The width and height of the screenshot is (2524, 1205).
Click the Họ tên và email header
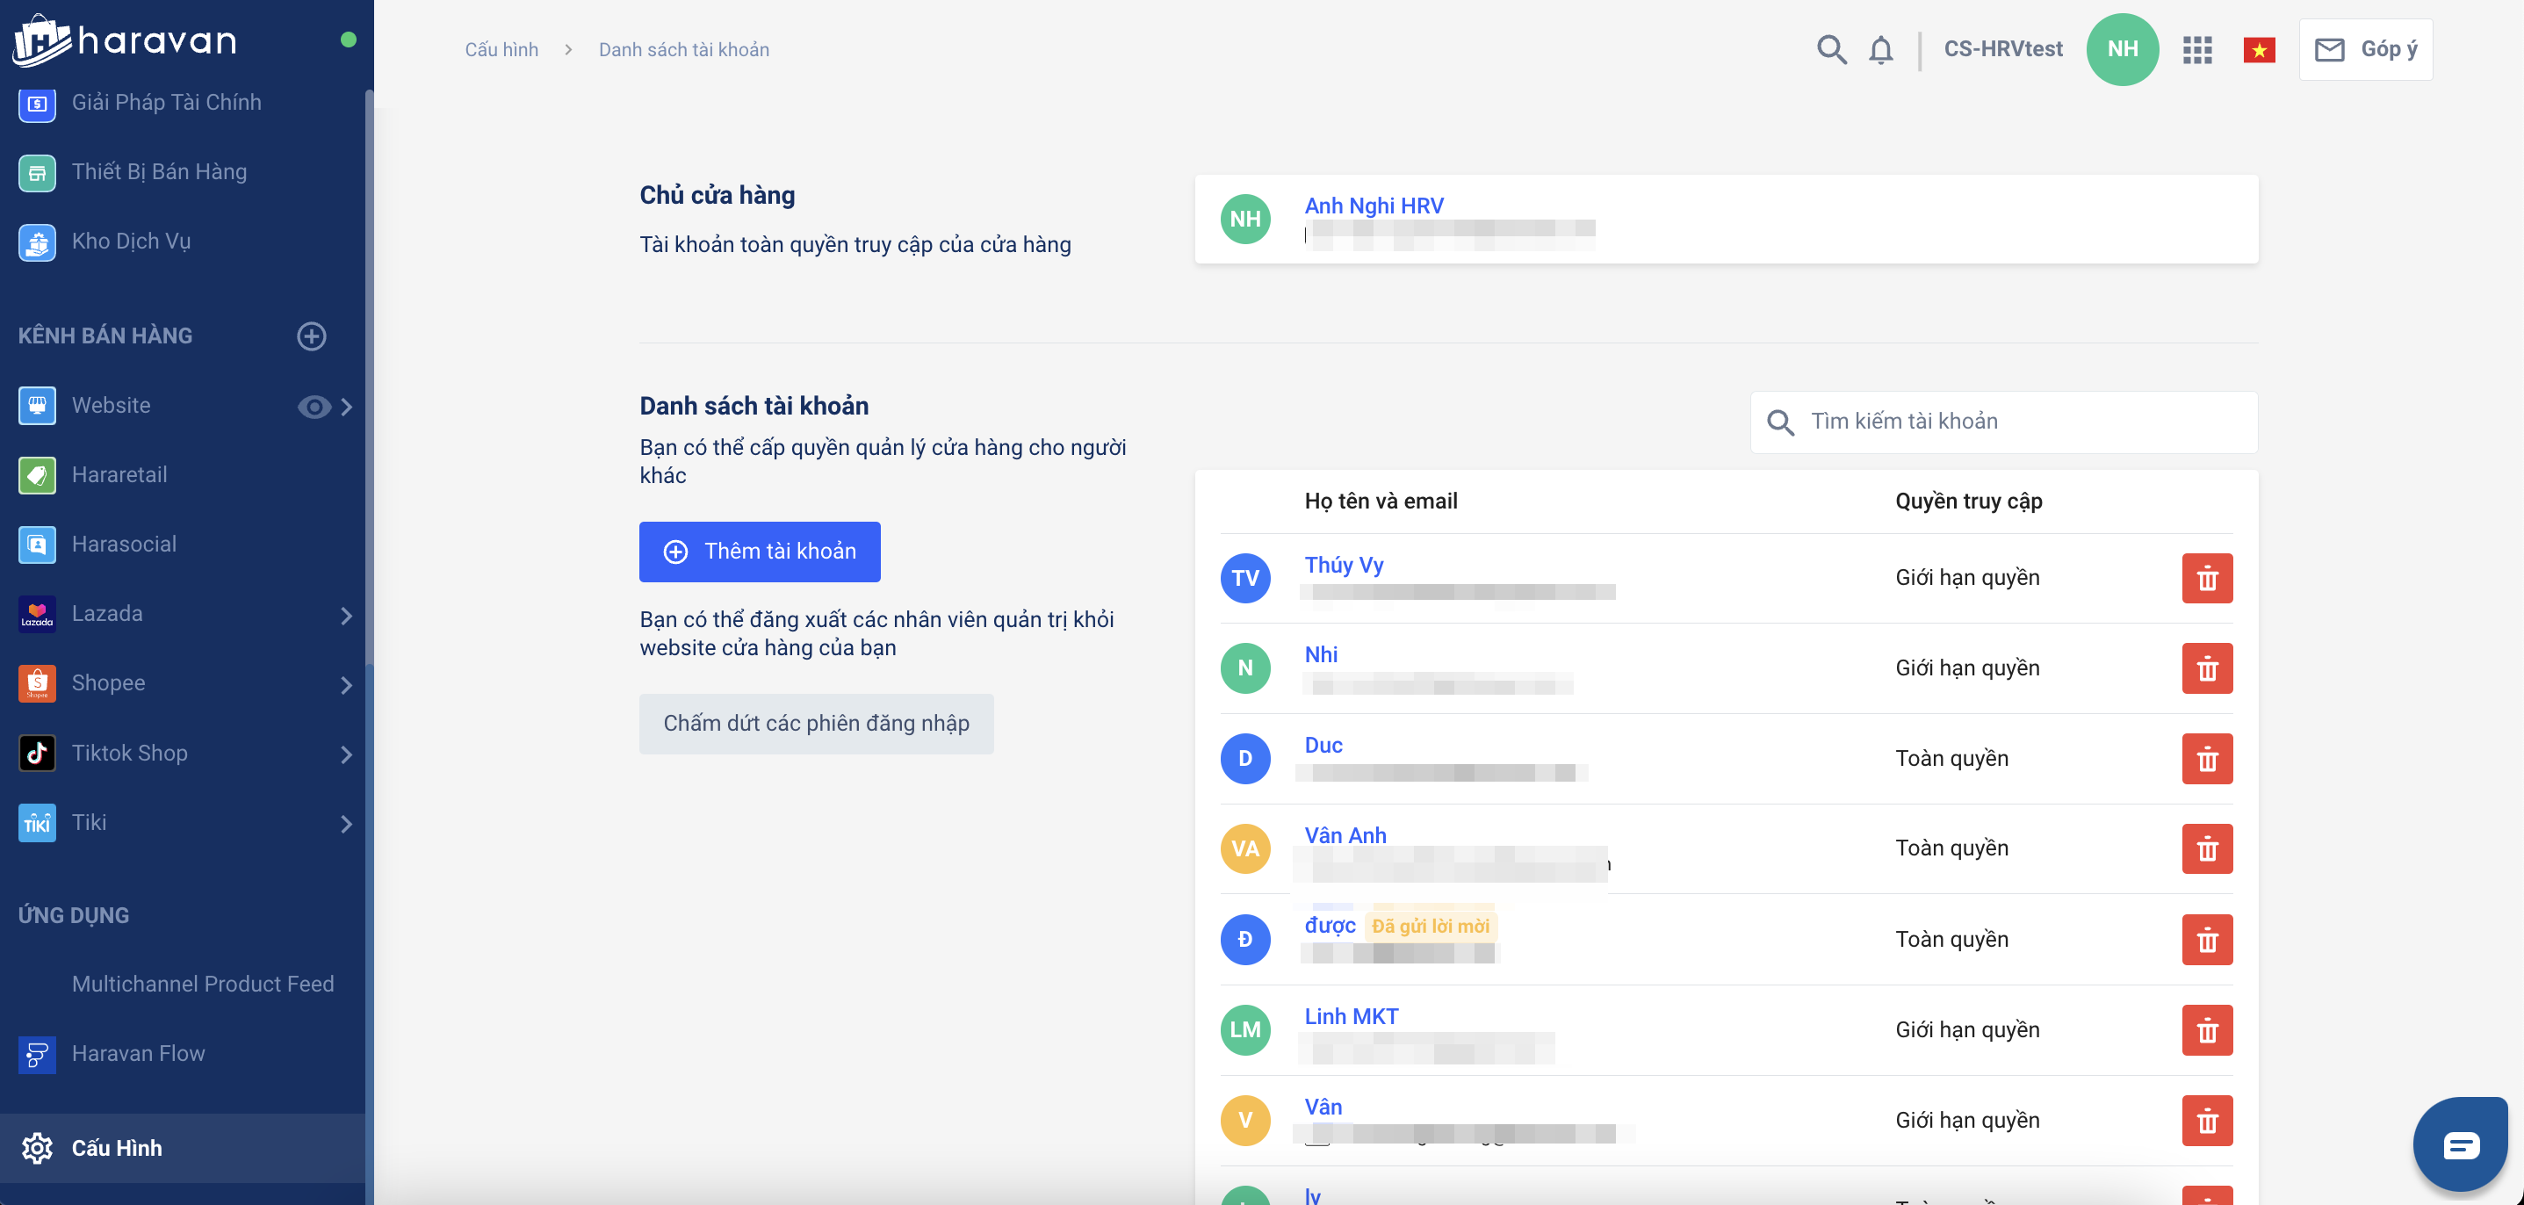pyautogui.click(x=1381, y=501)
